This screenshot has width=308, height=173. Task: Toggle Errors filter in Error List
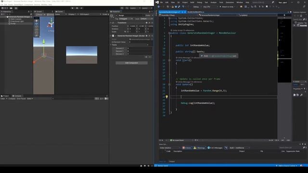point(186,148)
